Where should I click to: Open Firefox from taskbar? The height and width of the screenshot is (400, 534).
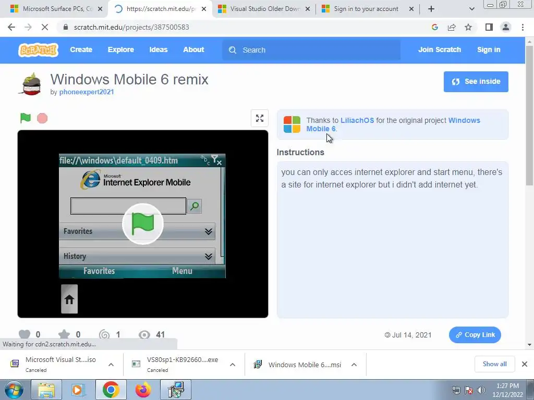tap(143, 390)
